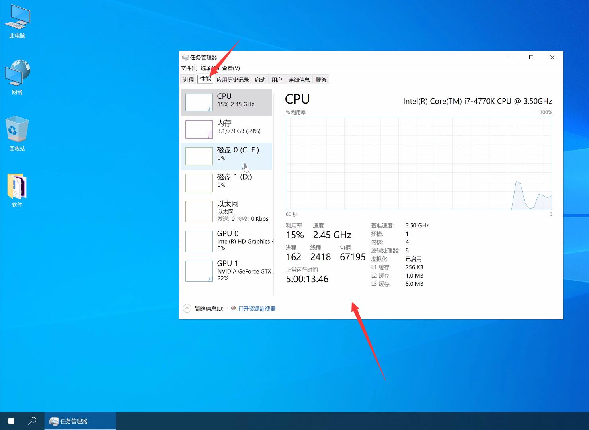Maximize the Task Manager window
589x430 pixels.
[x=531, y=57]
